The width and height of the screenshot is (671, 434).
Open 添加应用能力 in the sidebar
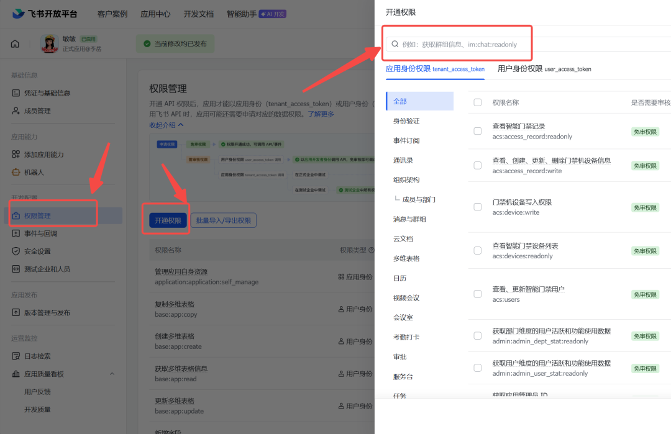point(43,155)
